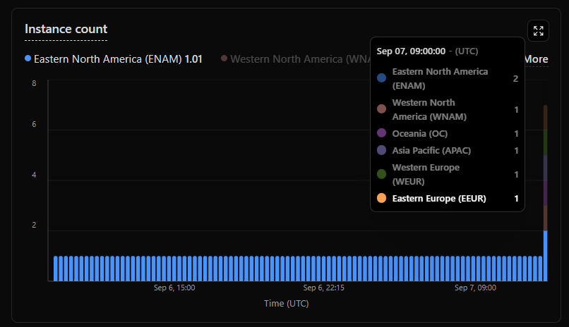
Task: Click the Time (UTC) axis title
Action: tap(287, 304)
